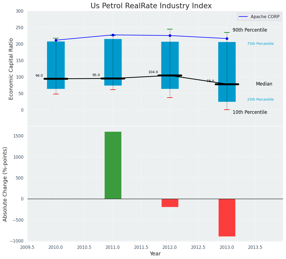Click the 90th Percentile annotation
The width and height of the screenshot is (286, 259).
[250, 30]
